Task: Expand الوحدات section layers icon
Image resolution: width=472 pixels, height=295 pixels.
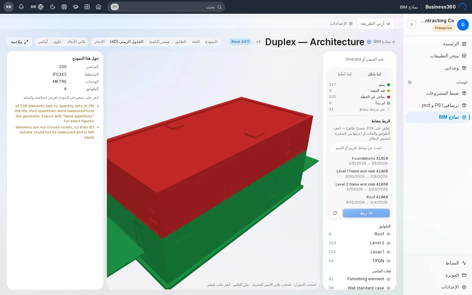Action: click(410, 82)
